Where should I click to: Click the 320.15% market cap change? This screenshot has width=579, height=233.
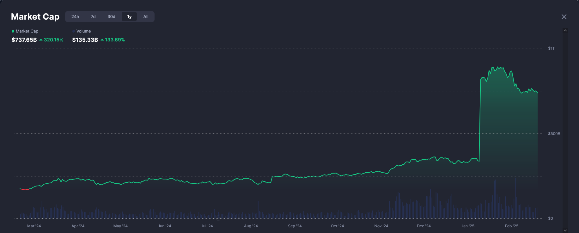click(x=52, y=40)
